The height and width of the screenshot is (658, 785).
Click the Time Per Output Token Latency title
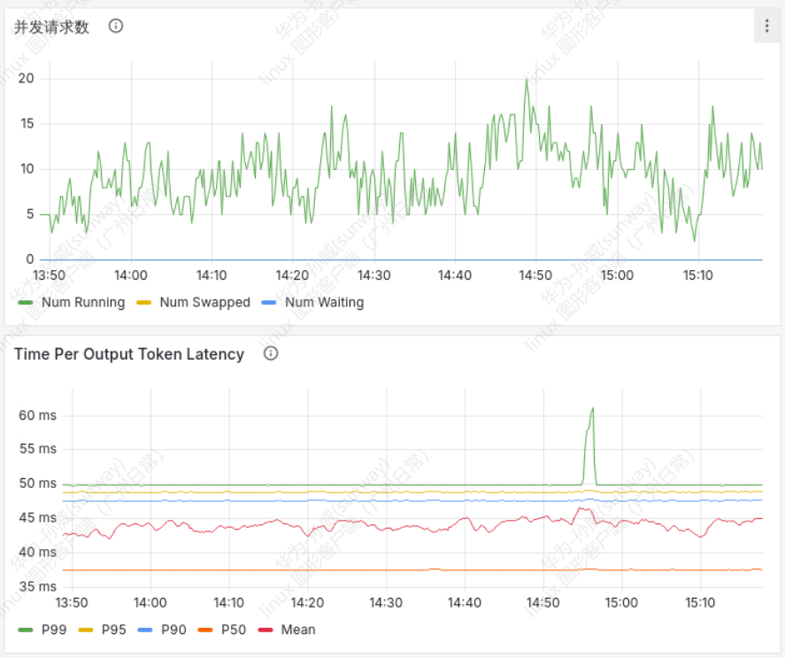point(129,354)
